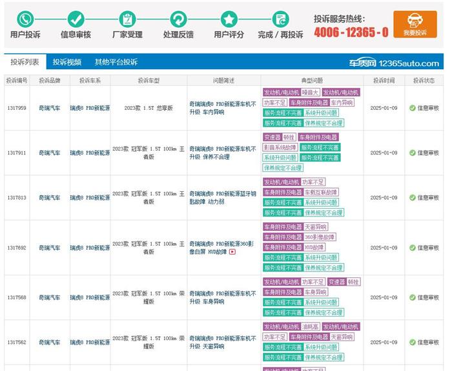Click green status icon for complaint 1317813
Image resolution: width=452 pixels, height=371 pixels.
pyautogui.click(x=413, y=198)
